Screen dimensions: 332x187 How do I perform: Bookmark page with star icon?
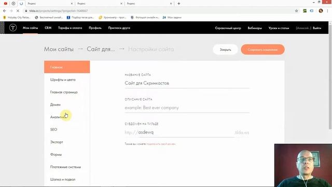296,11
